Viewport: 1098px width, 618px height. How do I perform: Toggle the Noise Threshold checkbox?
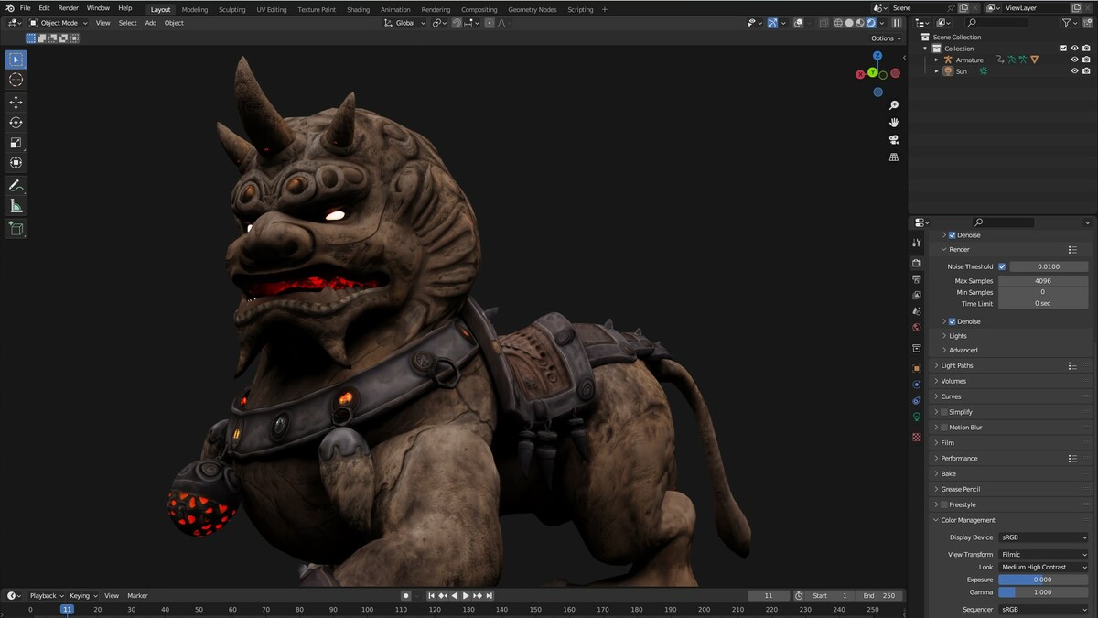pyautogui.click(x=1002, y=266)
